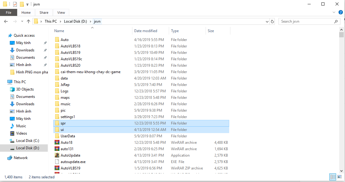This screenshot has height=182, width=345.
Task: Select the AutoVLBS18 folder icon
Action: point(57,46)
